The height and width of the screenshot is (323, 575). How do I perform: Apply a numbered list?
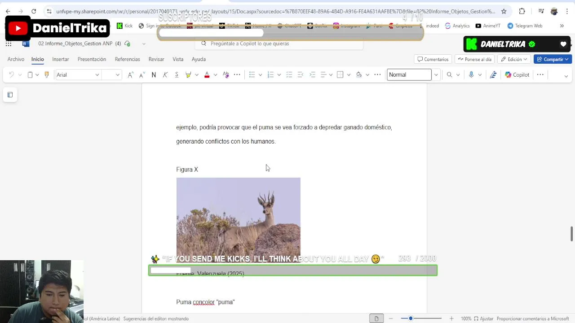[270, 75]
